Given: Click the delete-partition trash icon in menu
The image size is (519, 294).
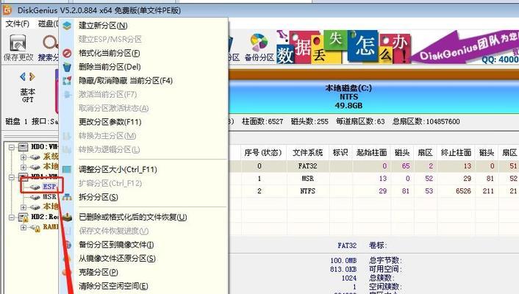Looking at the screenshot, I should [x=67, y=67].
